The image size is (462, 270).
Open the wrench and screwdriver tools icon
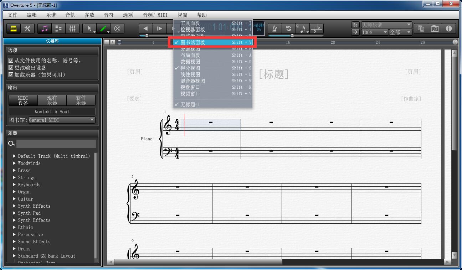pyautogui.click(x=27, y=28)
